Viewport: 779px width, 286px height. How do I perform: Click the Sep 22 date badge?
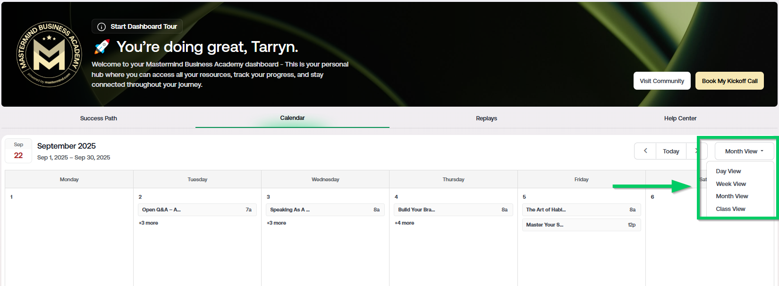[x=18, y=151]
